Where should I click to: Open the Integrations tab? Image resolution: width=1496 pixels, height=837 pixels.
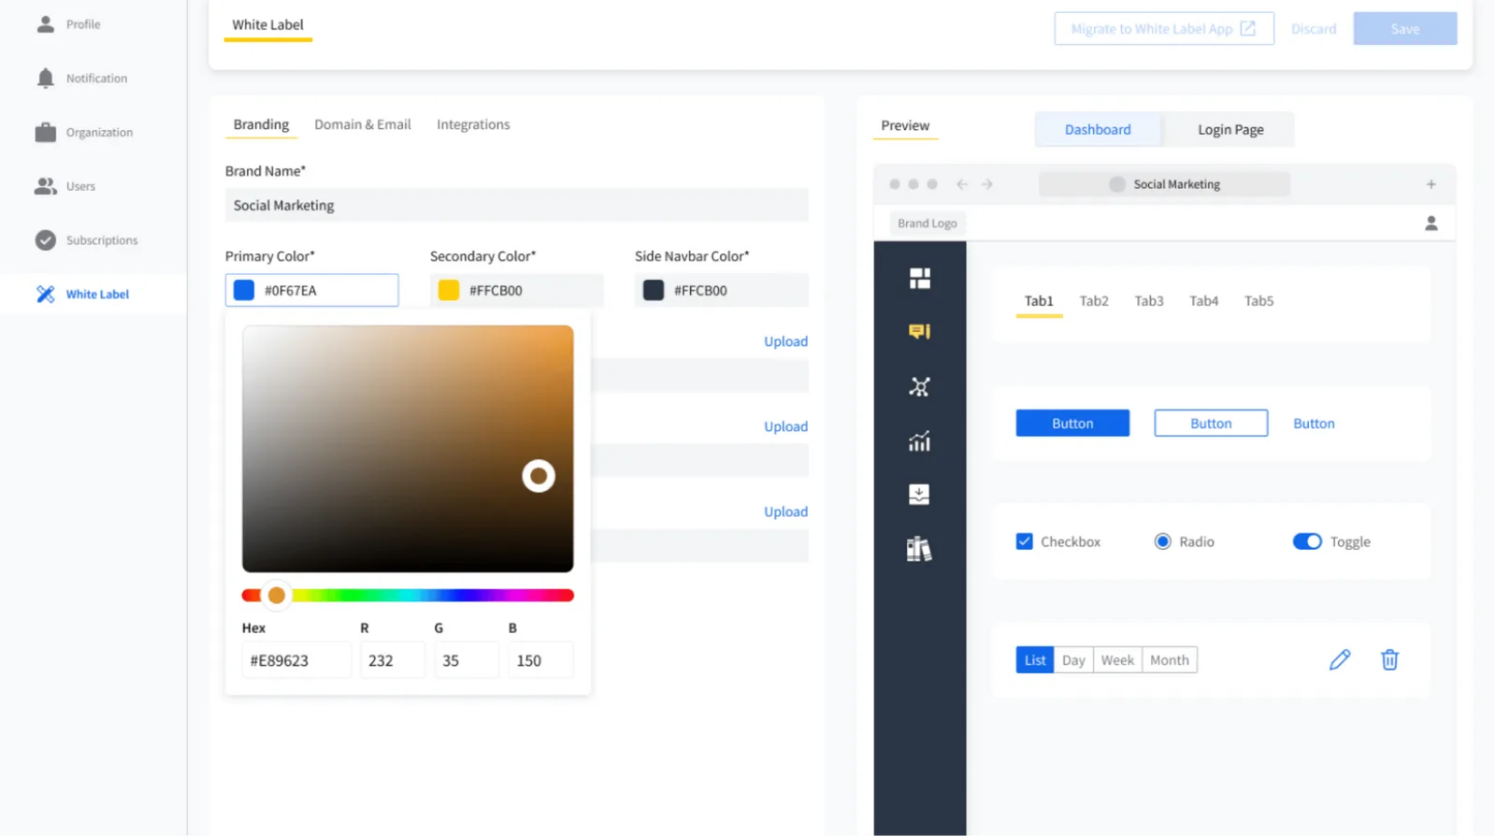pyautogui.click(x=473, y=124)
